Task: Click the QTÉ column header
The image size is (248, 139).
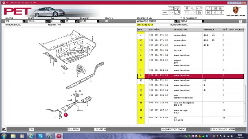Action: click(225, 30)
